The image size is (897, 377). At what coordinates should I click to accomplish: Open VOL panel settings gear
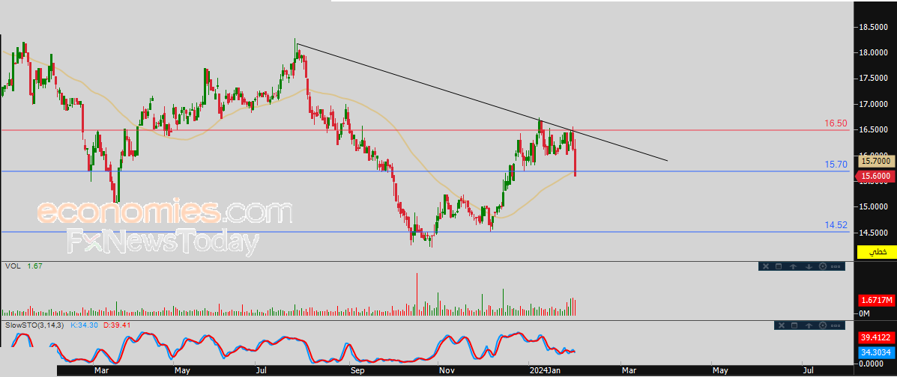click(823, 266)
